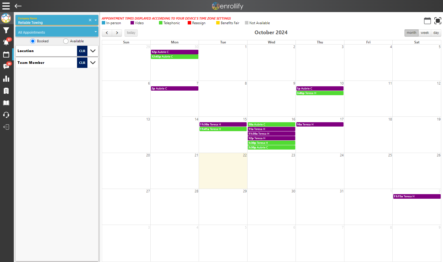The height and width of the screenshot is (262, 443).
Task: Open 3:30p Aubrie C appointment
Action: 271,148
